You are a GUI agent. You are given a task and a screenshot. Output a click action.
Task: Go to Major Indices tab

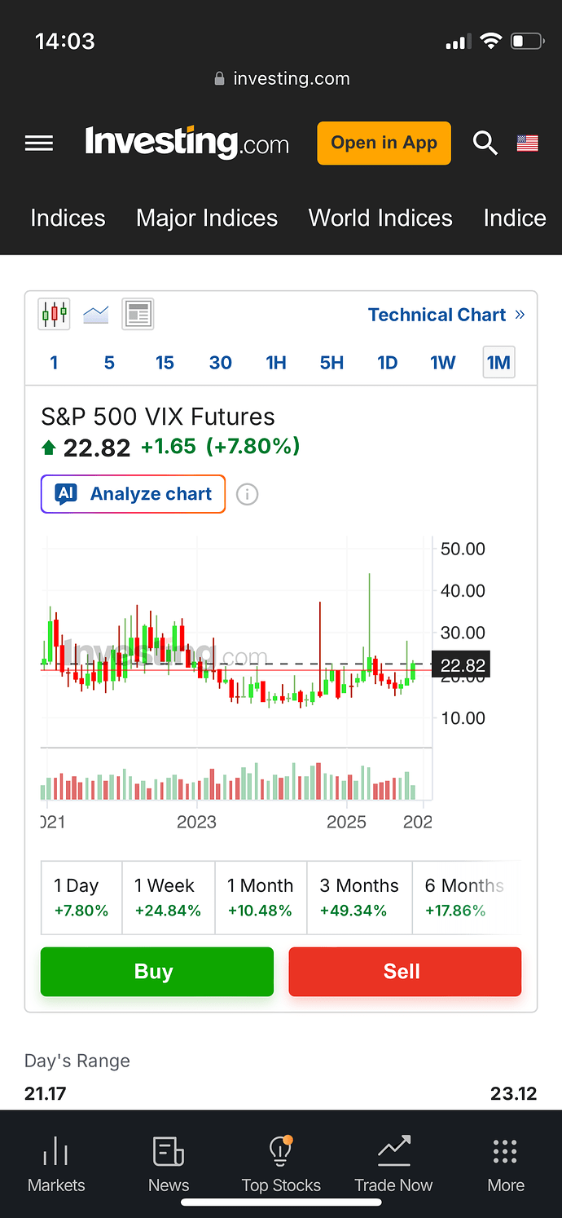coord(207,218)
